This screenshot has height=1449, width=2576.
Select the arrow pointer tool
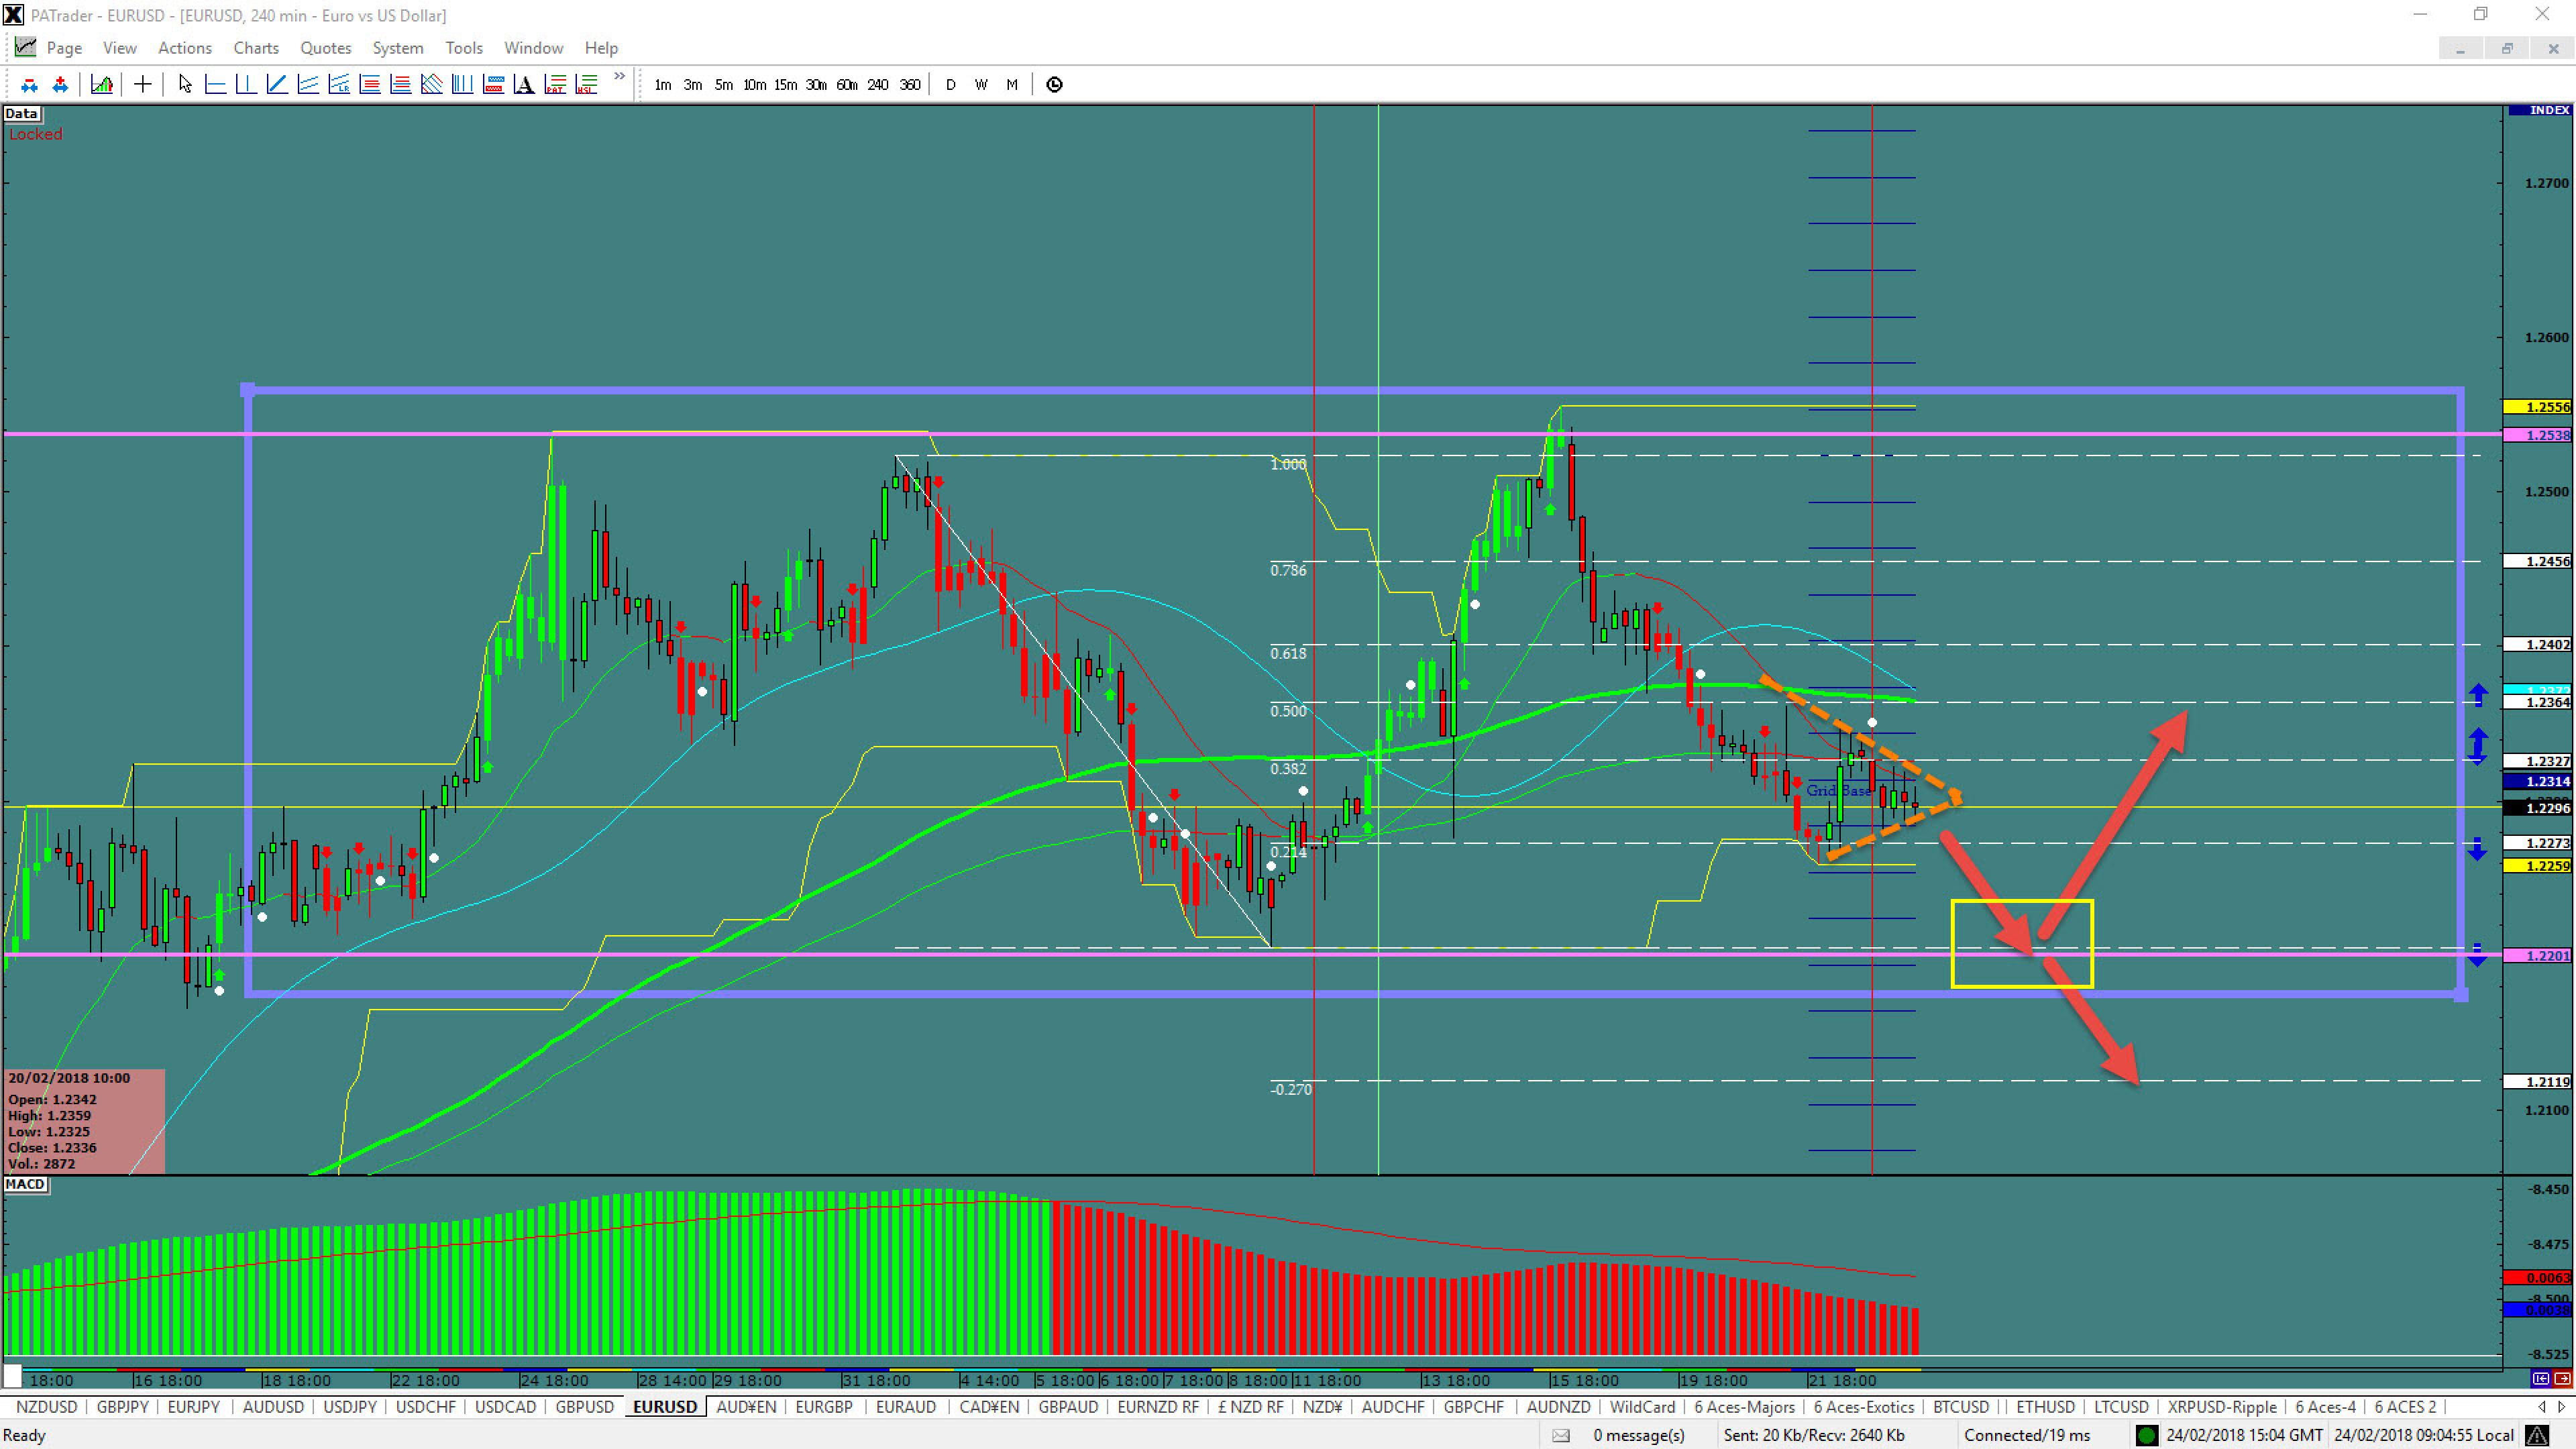(184, 85)
